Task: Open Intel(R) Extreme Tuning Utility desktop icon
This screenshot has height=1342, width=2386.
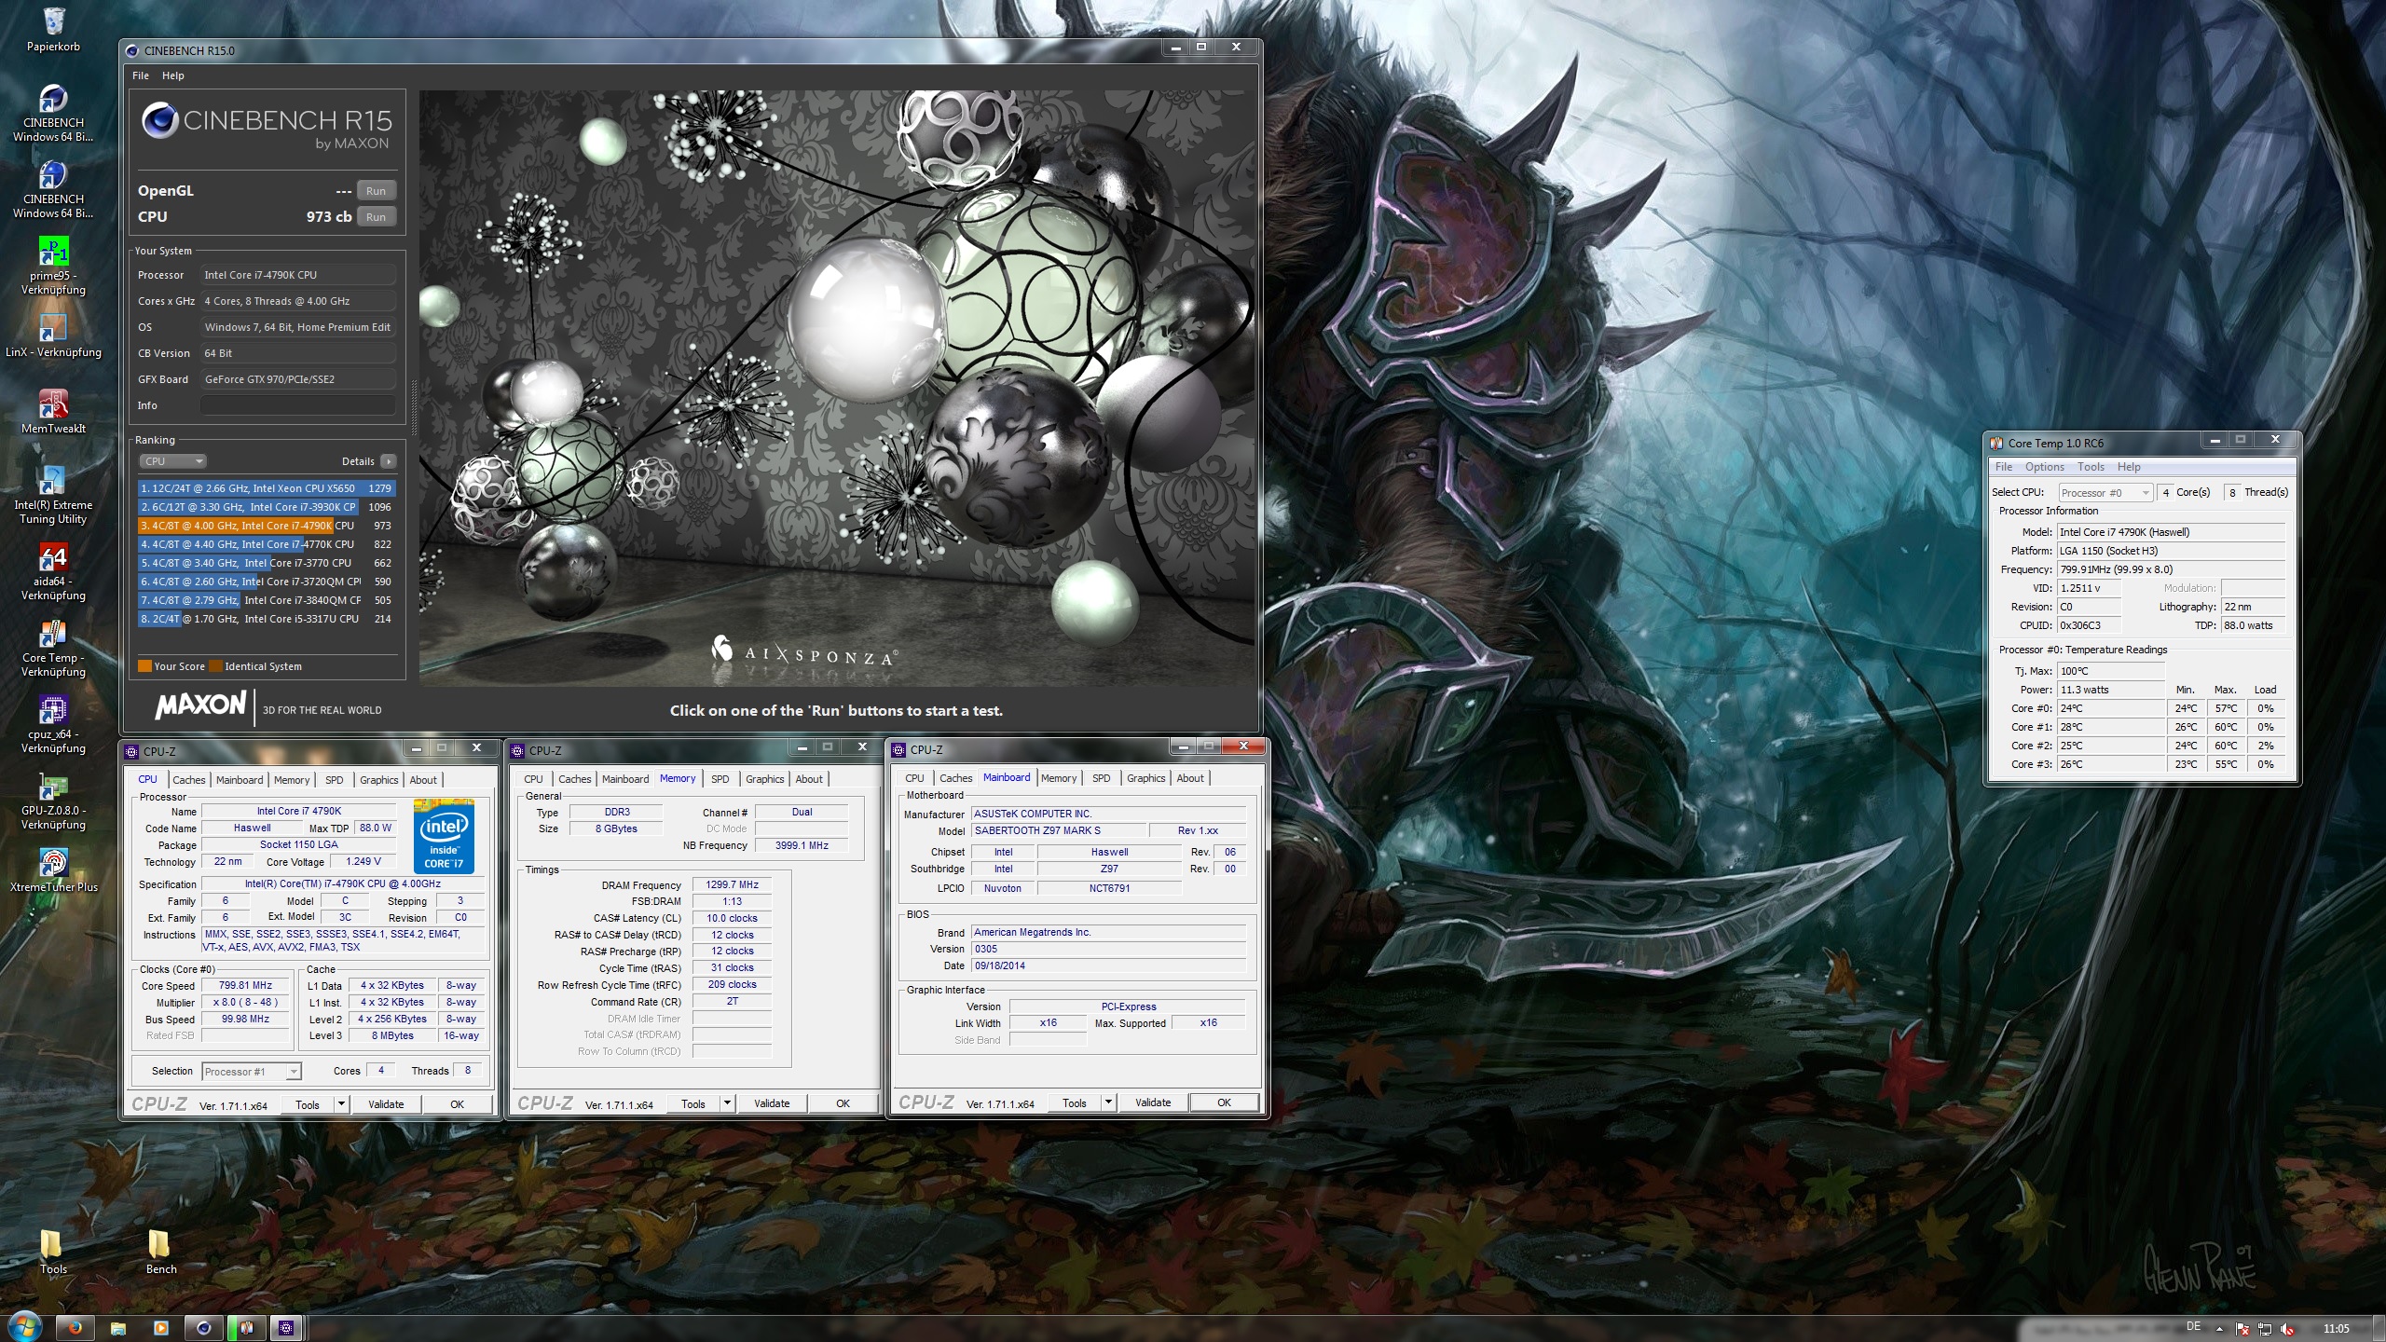Action: coord(53,496)
